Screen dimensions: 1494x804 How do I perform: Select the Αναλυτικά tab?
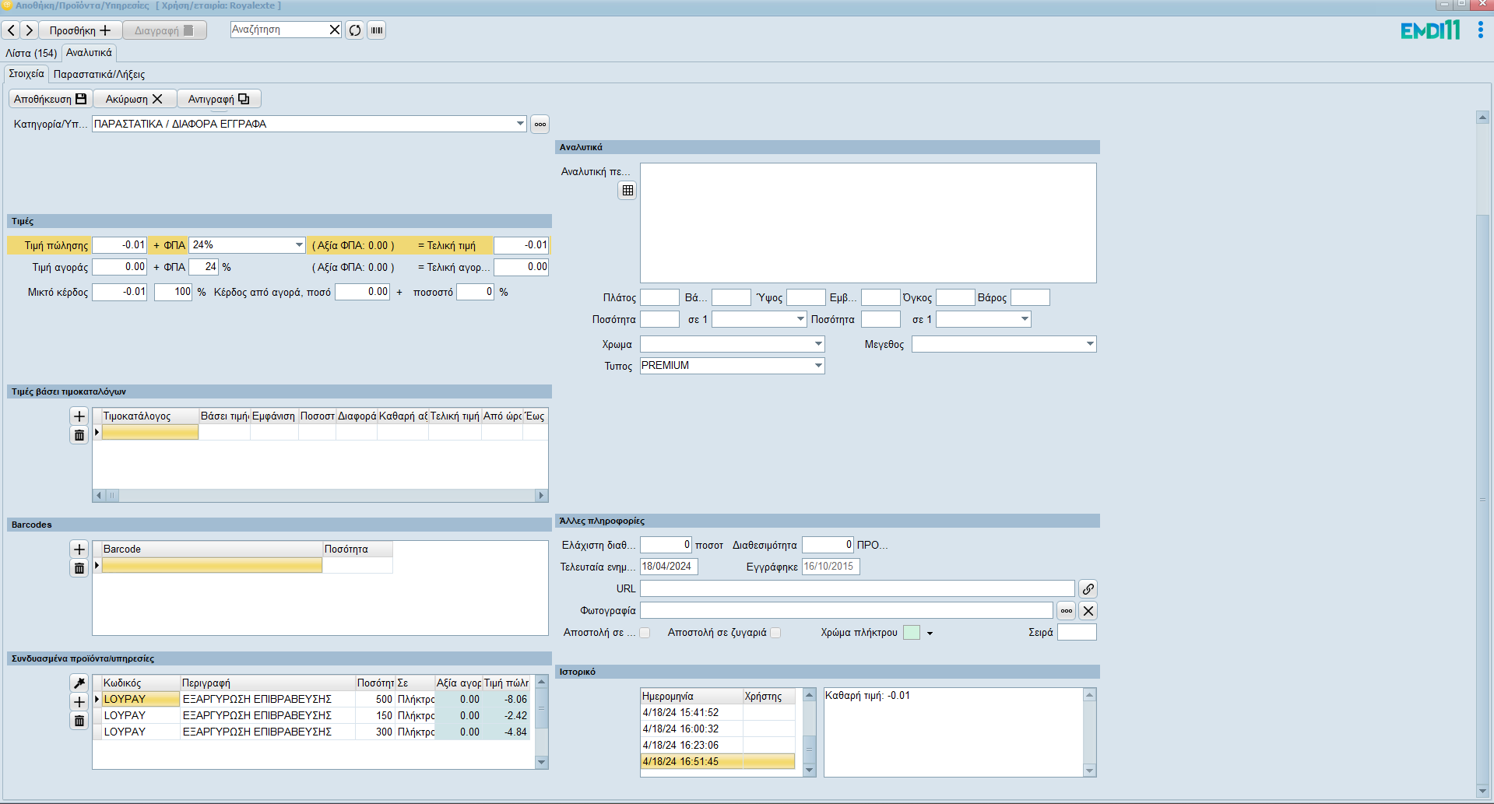point(89,53)
